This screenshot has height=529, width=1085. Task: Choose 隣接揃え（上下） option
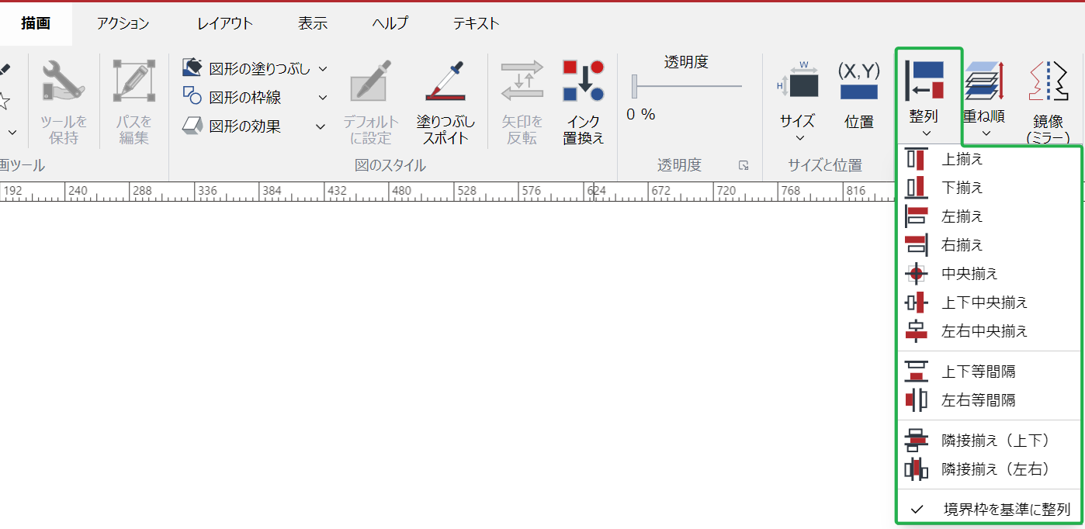pos(989,441)
